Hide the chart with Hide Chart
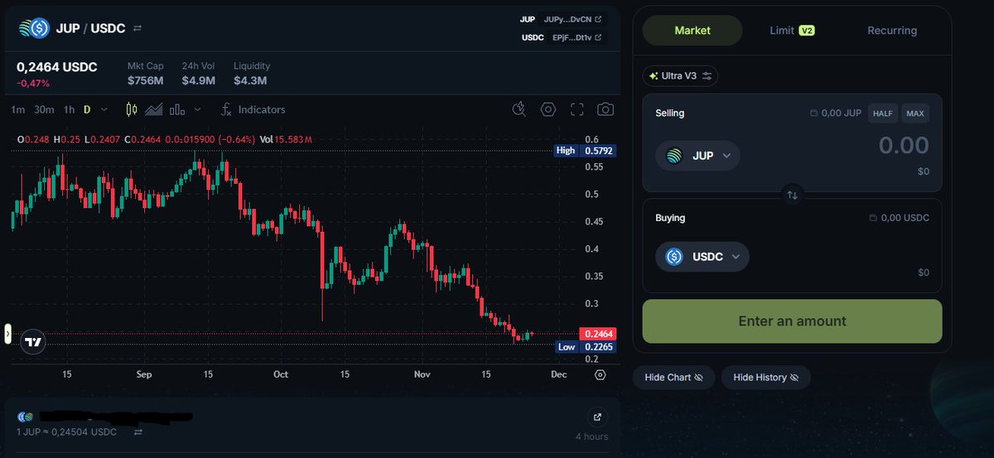Screen dimensions: 994x458 tap(673, 377)
